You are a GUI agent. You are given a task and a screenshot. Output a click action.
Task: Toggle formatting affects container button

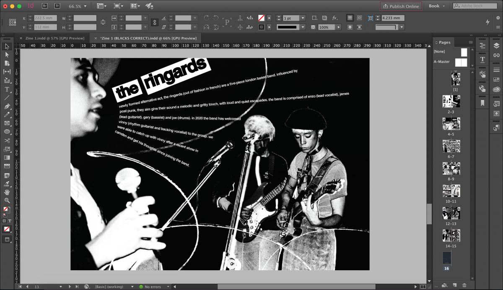pos(4,221)
